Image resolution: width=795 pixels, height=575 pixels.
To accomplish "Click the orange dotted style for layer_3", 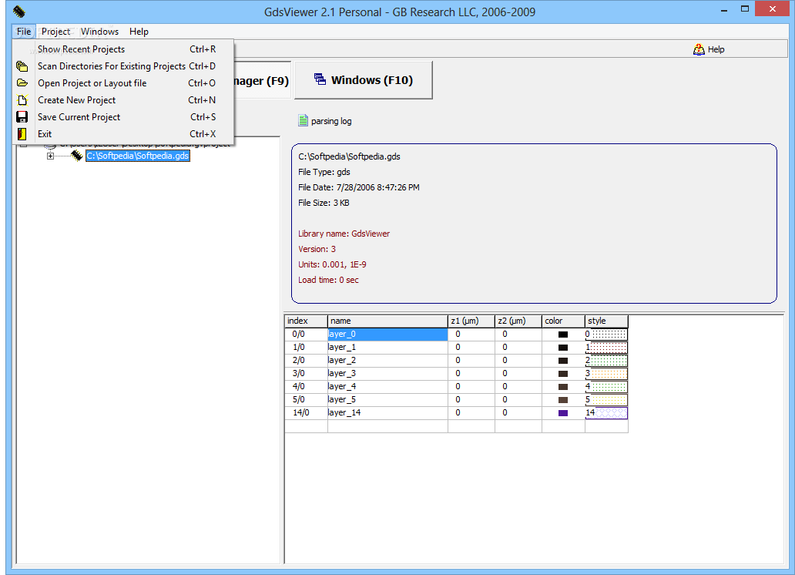I will pyautogui.click(x=606, y=374).
